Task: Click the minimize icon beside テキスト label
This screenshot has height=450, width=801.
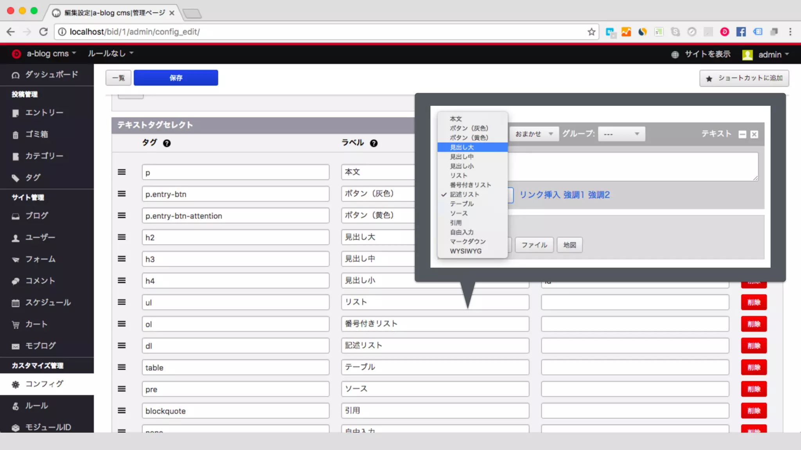Action: click(742, 134)
